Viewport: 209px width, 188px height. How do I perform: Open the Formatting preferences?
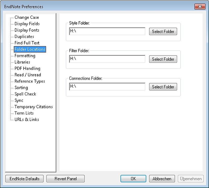click(x=25, y=56)
